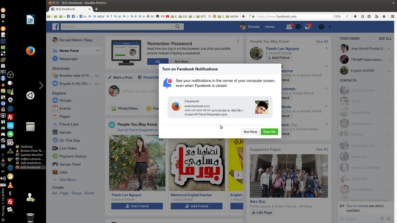Click Not Now on Remember Password card
The height and width of the screenshot is (223, 397).
point(181,61)
